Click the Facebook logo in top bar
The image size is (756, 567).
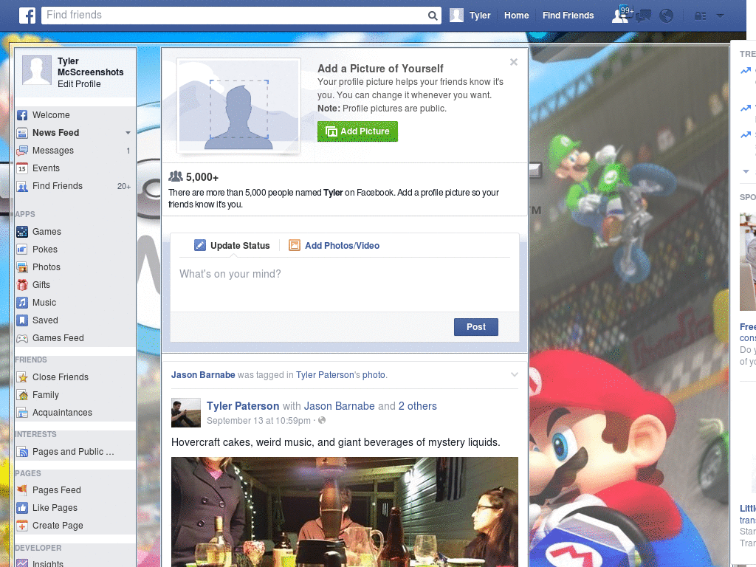coord(27,16)
